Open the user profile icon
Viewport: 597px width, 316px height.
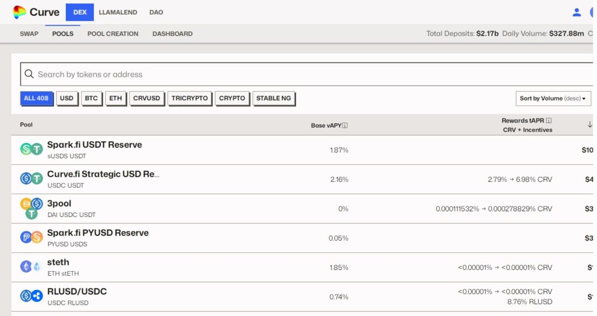pos(577,12)
